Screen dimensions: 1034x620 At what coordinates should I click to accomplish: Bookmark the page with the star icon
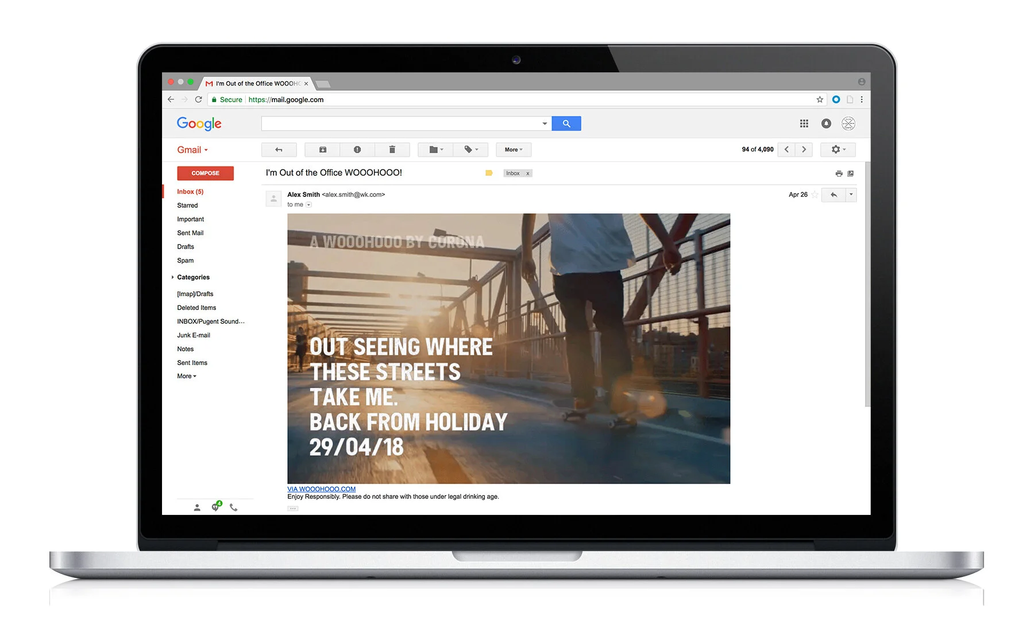coord(820,99)
